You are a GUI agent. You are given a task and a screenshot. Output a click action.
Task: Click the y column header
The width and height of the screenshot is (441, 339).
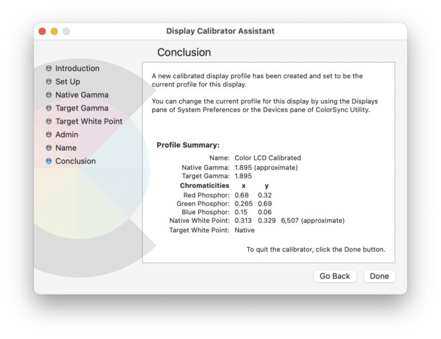(x=266, y=186)
